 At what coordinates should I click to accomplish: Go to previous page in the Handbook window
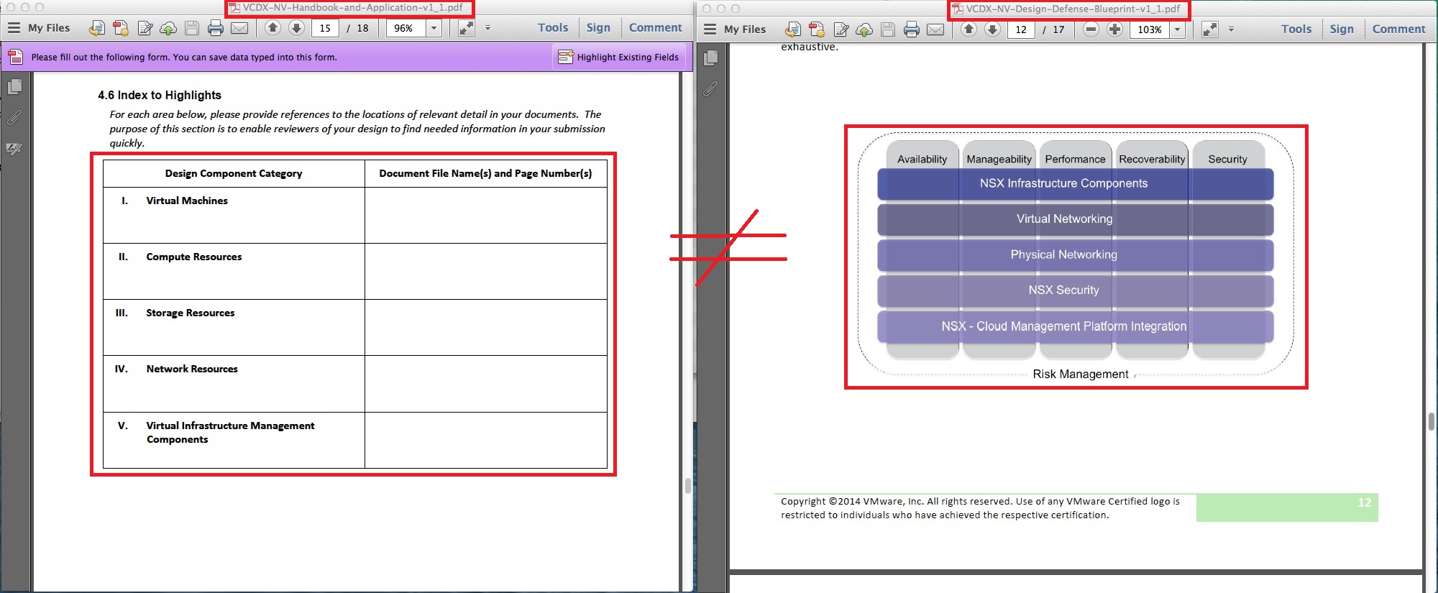point(273,28)
